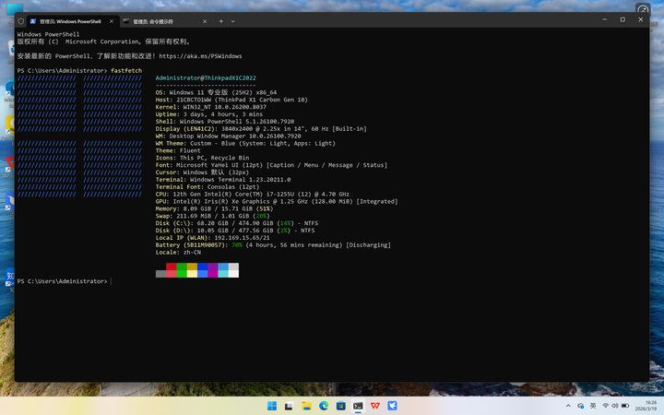
Task: Click the PowerShell icon on the first tab
Action: coord(33,21)
